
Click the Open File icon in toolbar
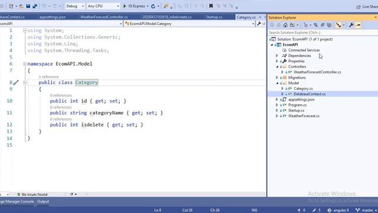[x=21, y=6]
